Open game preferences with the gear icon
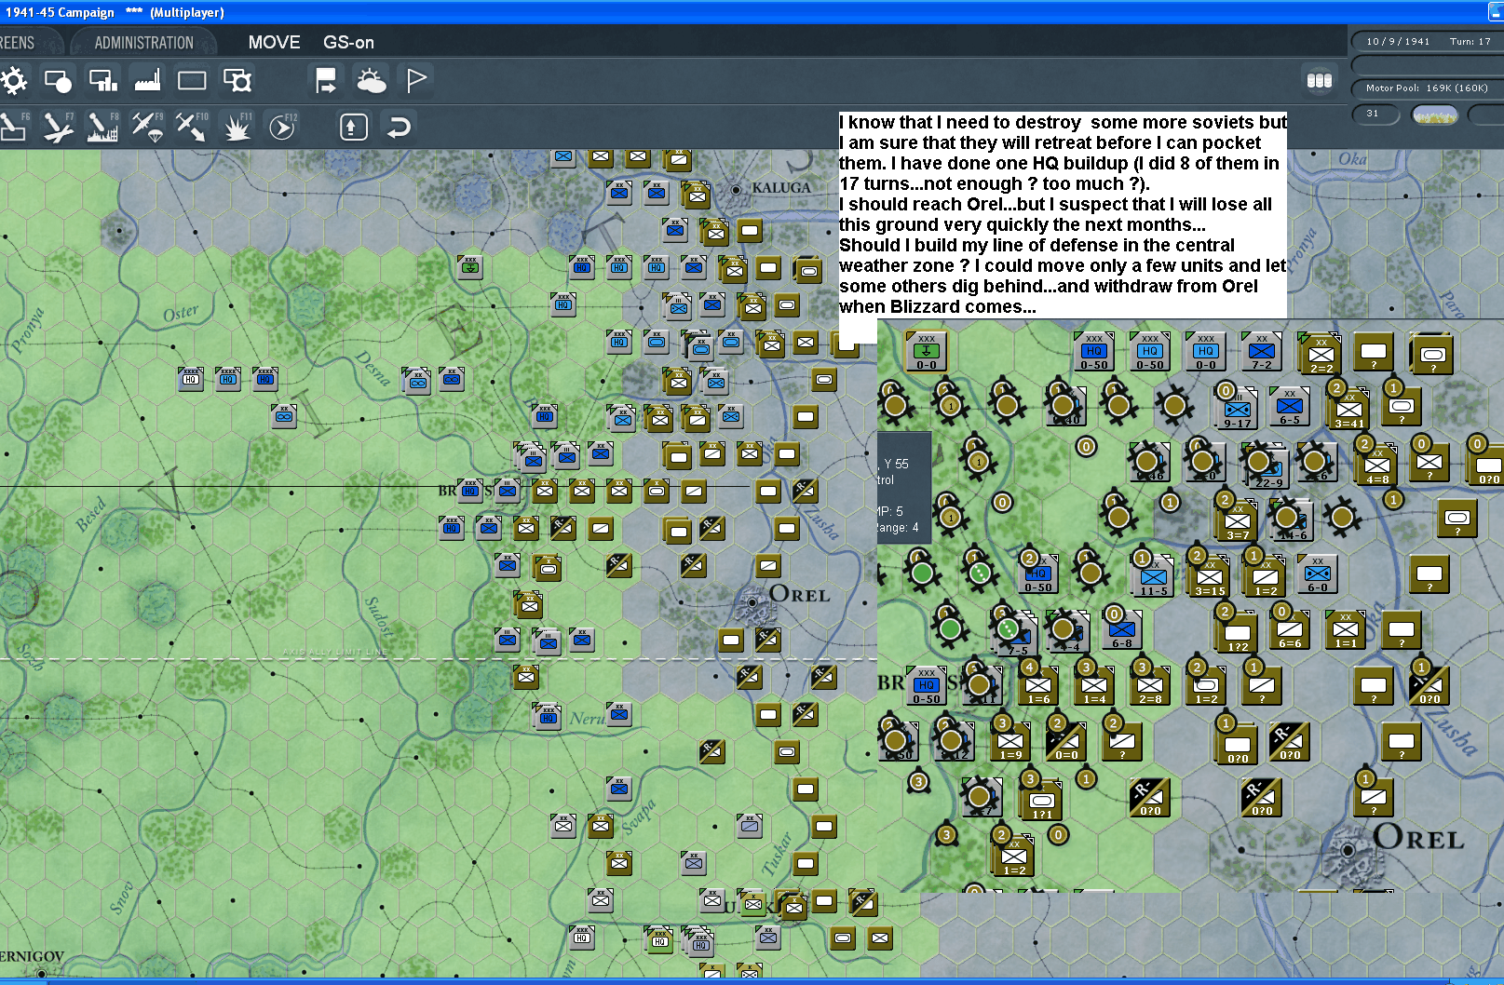1504x985 pixels. (13, 81)
